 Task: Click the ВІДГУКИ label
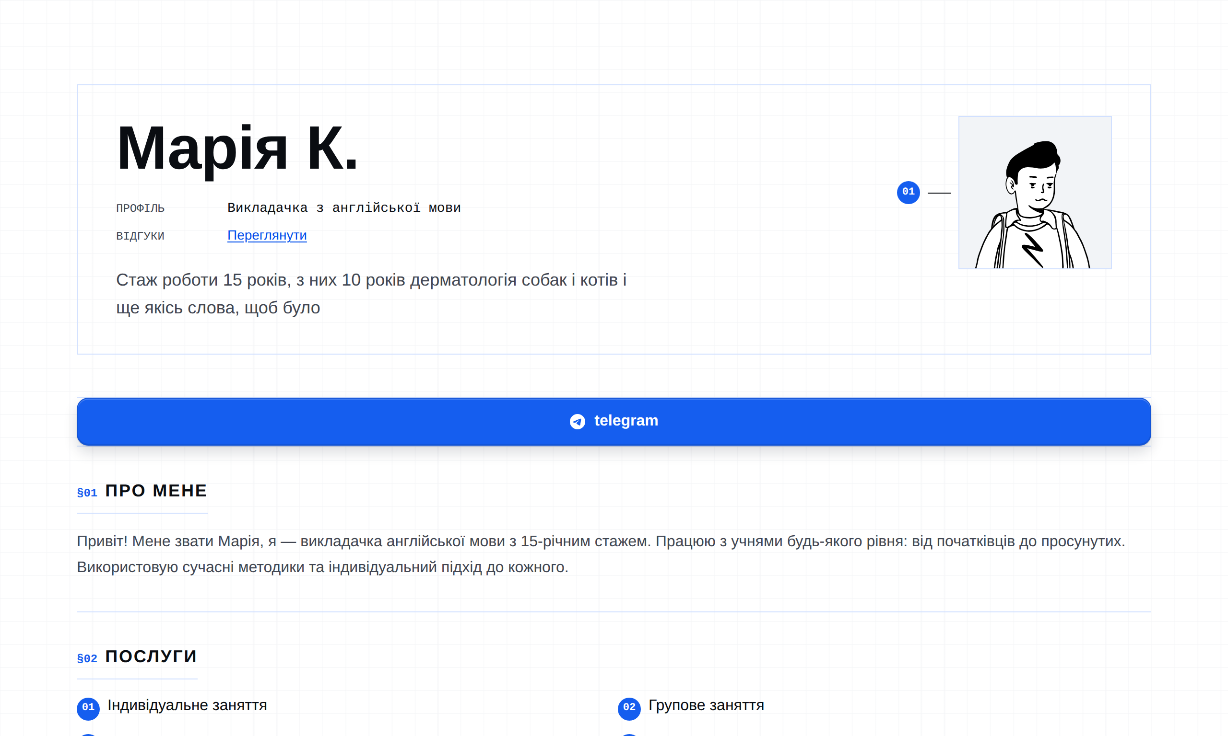click(x=140, y=236)
